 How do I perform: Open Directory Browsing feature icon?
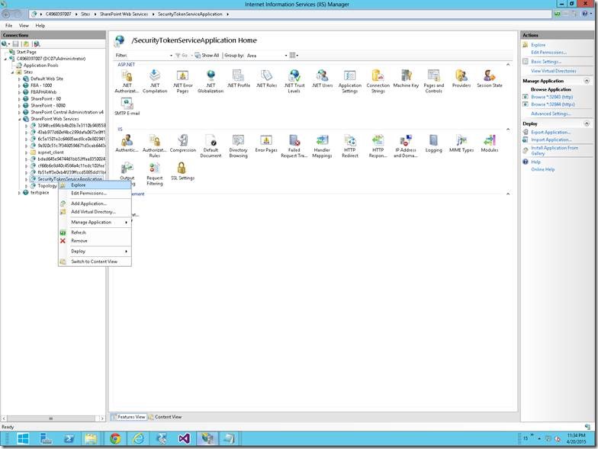[238, 146]
